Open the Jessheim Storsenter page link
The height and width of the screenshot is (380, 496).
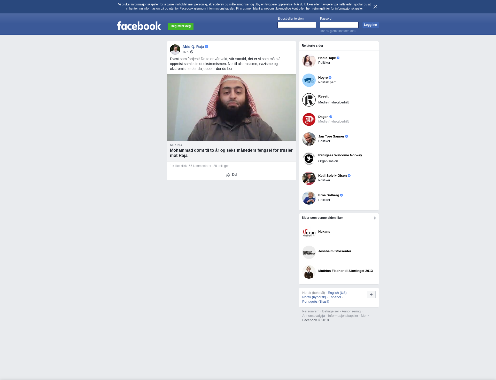pos(335,251)
